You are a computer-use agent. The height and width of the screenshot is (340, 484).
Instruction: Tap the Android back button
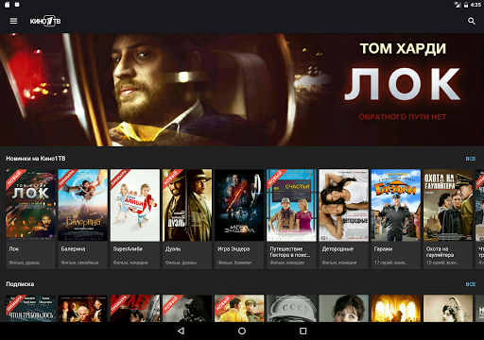[x=181, y=331]
